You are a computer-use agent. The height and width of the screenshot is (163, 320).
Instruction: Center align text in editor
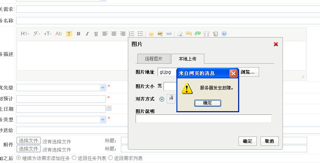tap(114, 34)
